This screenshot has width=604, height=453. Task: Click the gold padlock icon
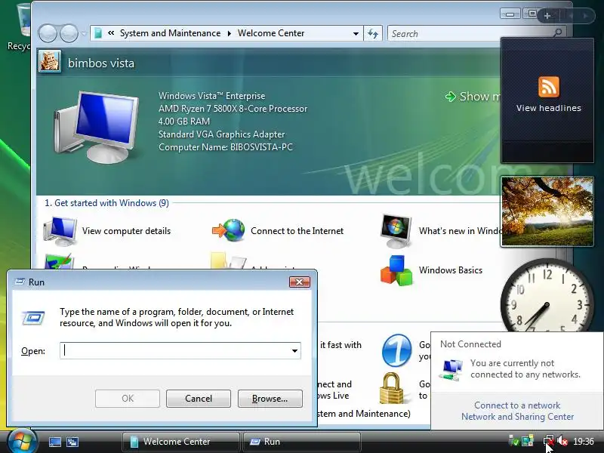click(x=392, y=388)
